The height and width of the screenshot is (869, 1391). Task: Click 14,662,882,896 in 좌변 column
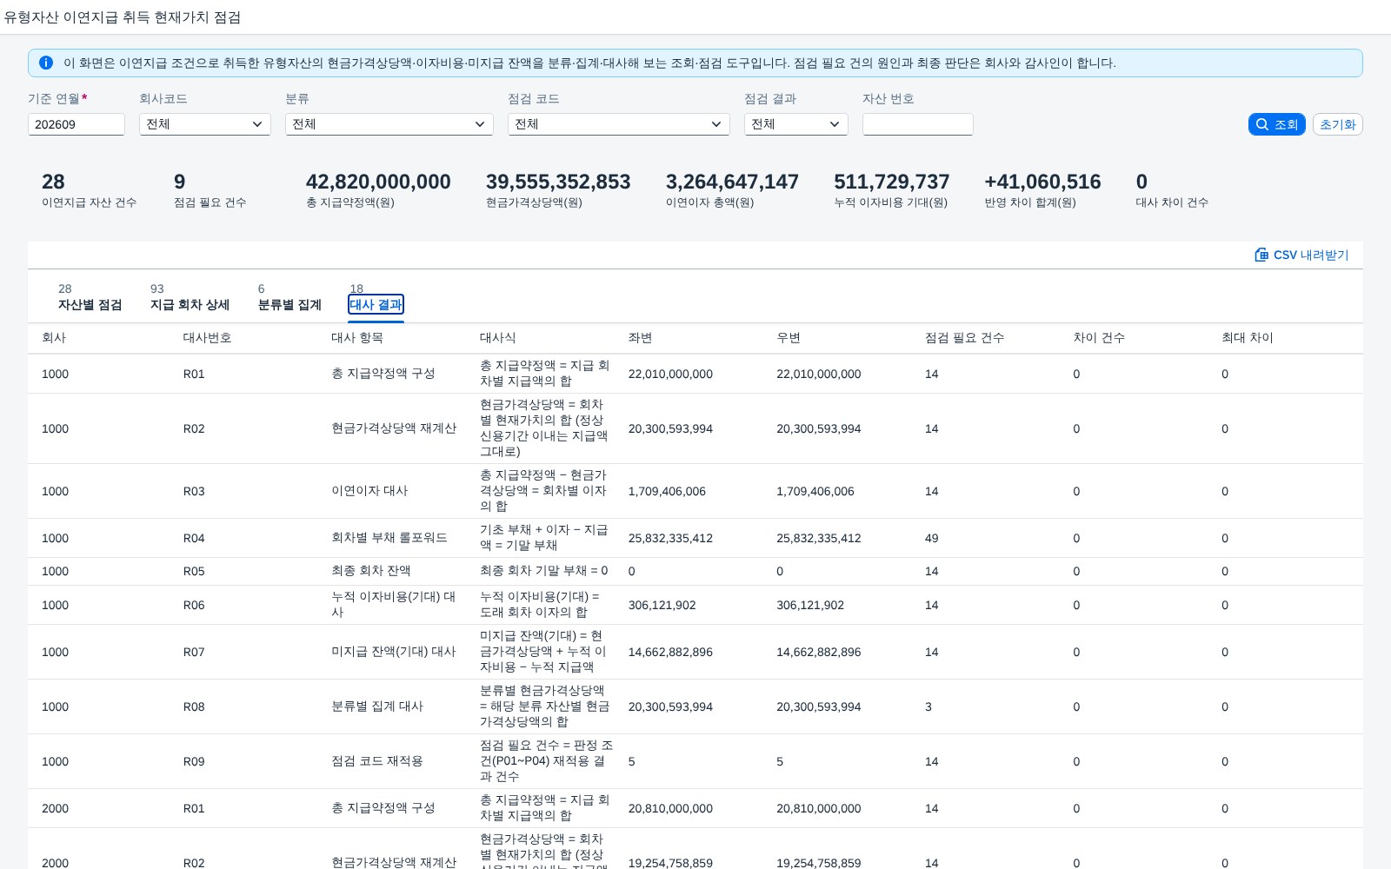[x=670, y=652]
